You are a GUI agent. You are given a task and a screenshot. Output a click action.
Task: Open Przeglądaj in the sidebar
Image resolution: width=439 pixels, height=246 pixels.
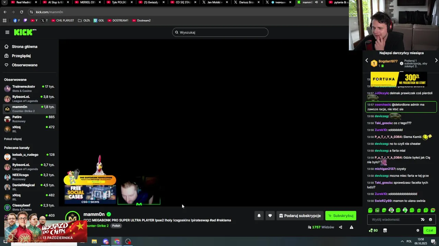click(21, 56)
